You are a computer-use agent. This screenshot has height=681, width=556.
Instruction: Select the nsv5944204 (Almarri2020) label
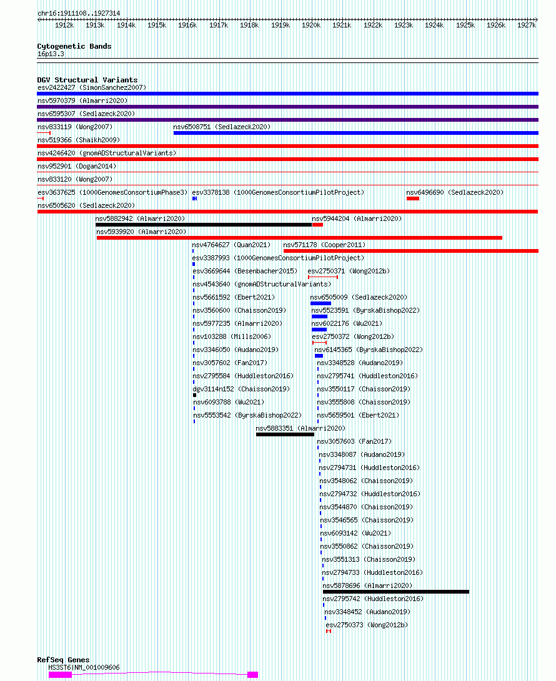click(357, 218)
